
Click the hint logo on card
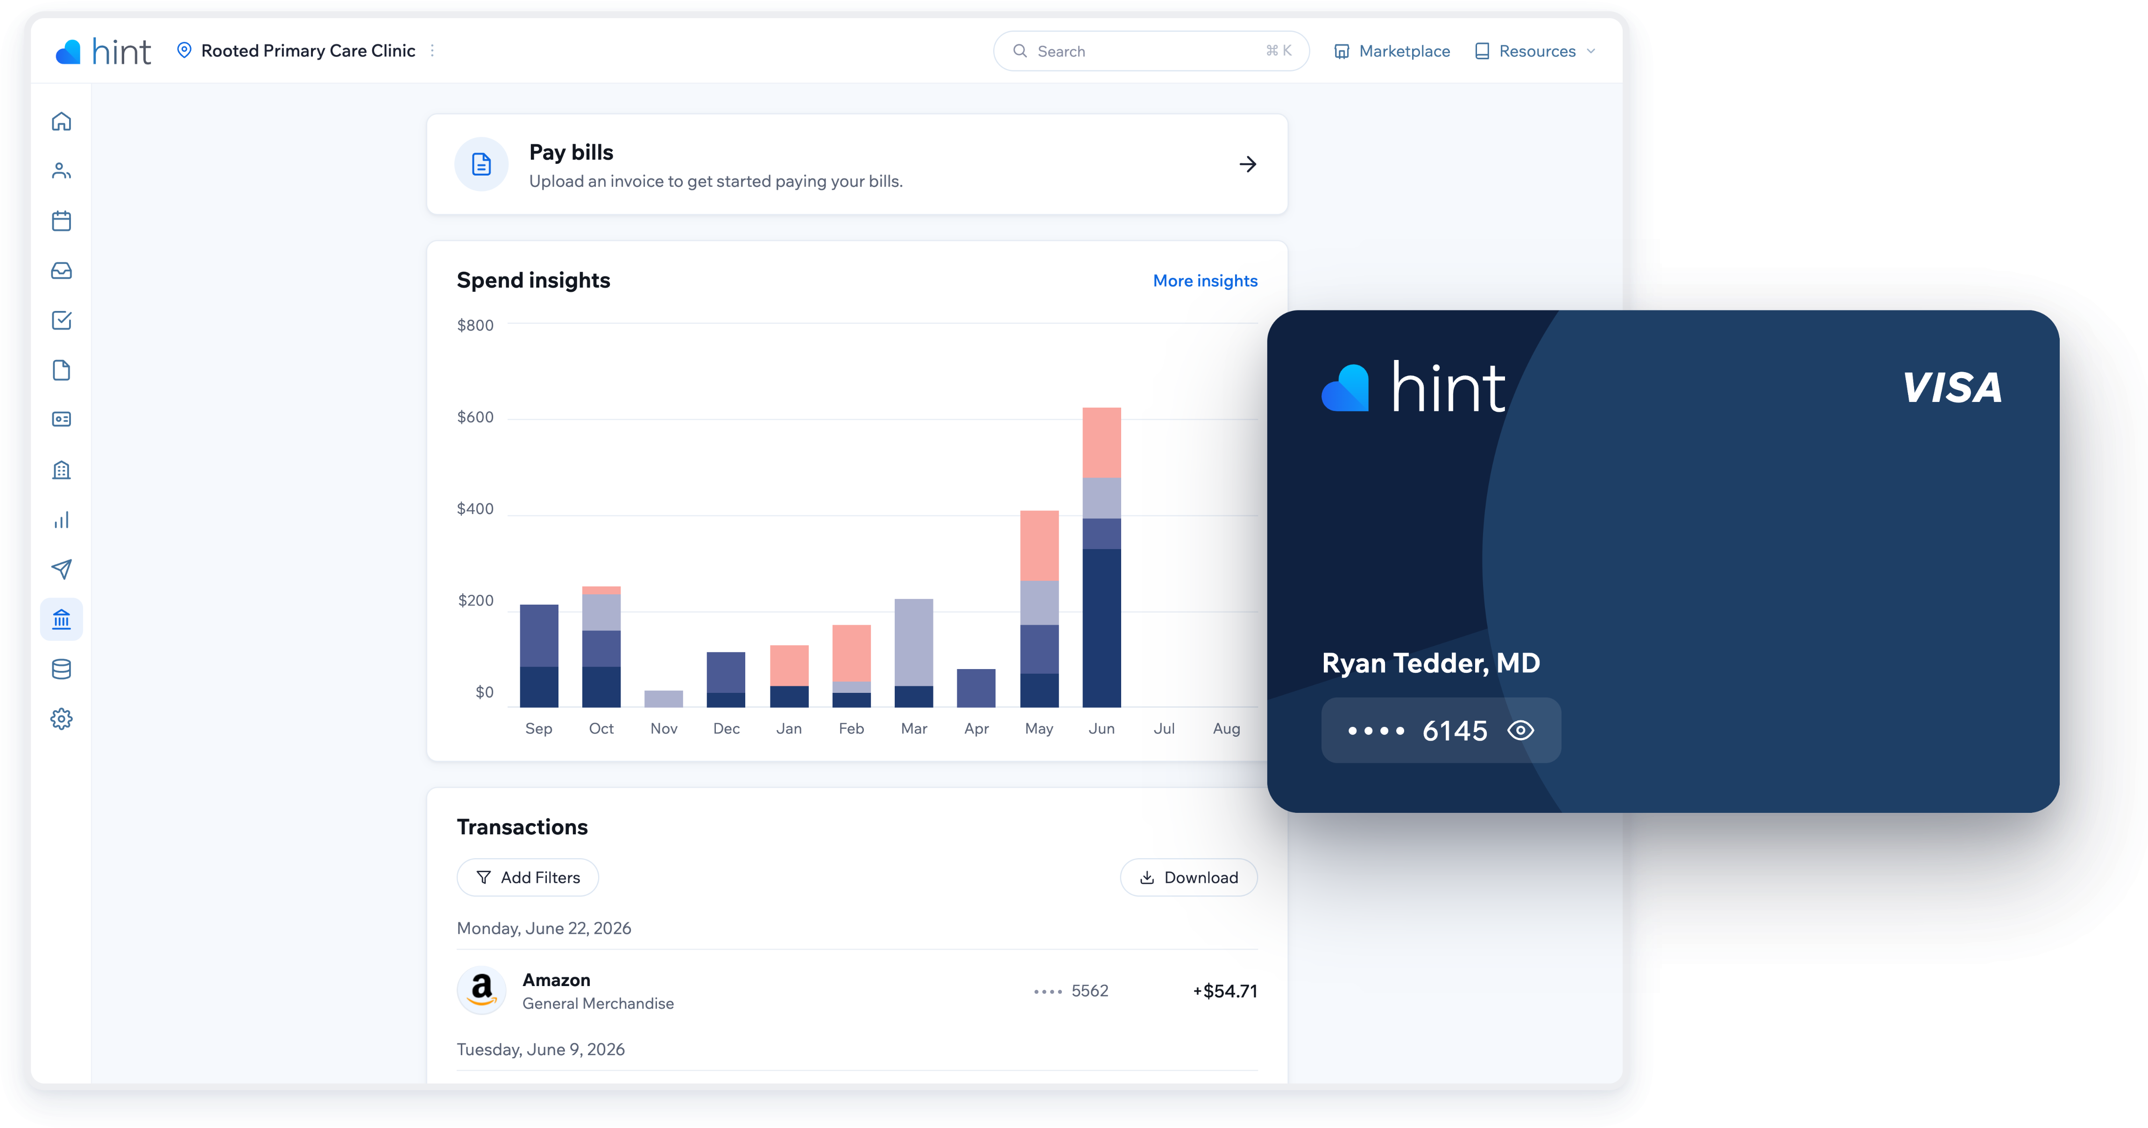pyautogui.click(x=1413, y=388)
